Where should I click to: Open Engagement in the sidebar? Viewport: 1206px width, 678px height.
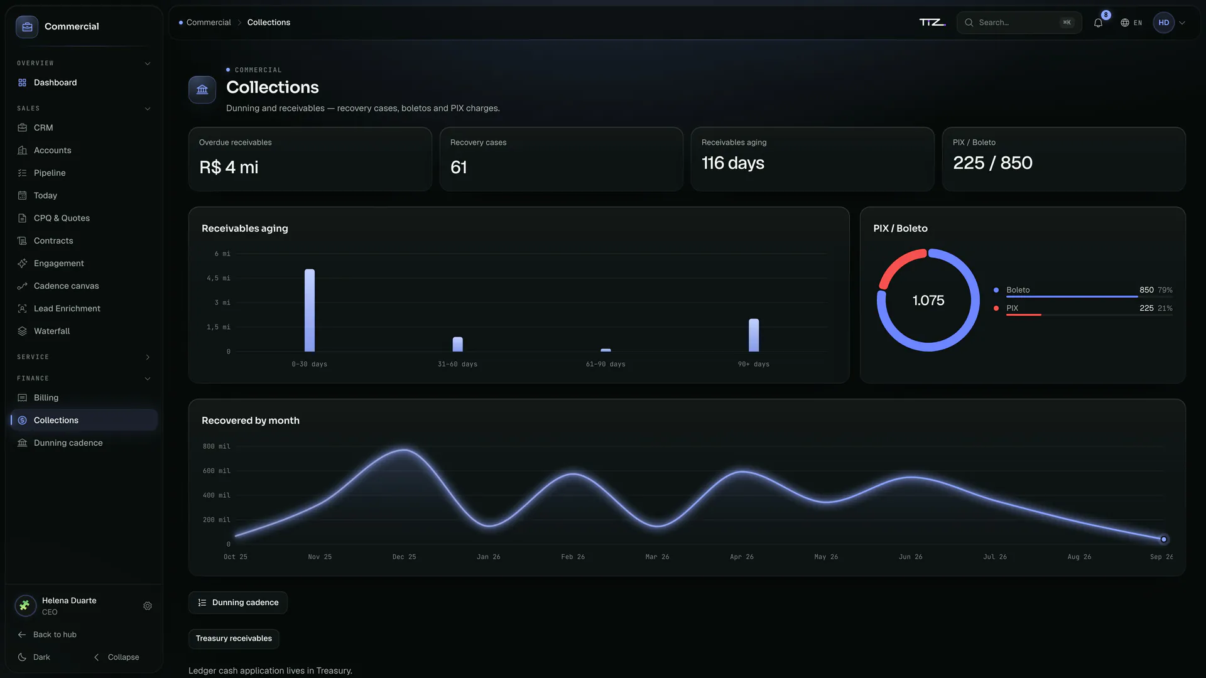click(84, 263)
